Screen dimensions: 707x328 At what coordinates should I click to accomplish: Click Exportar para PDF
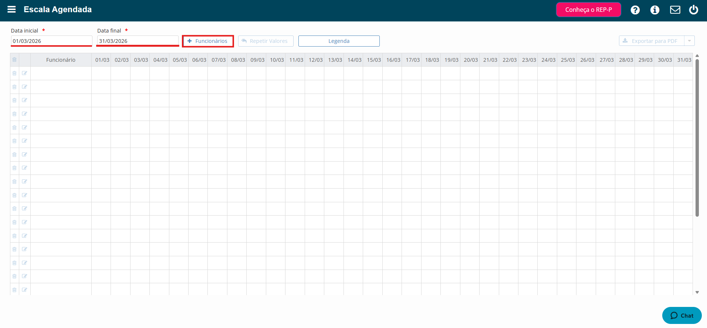click(651, 41)
